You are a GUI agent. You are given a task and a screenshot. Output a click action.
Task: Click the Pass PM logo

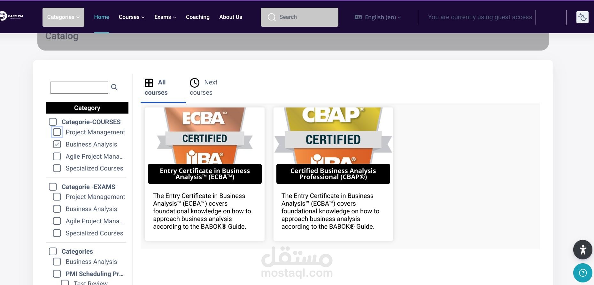12,16
